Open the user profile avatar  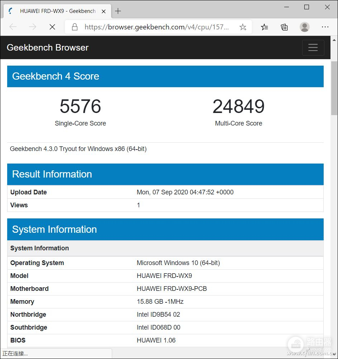point(305,27)
